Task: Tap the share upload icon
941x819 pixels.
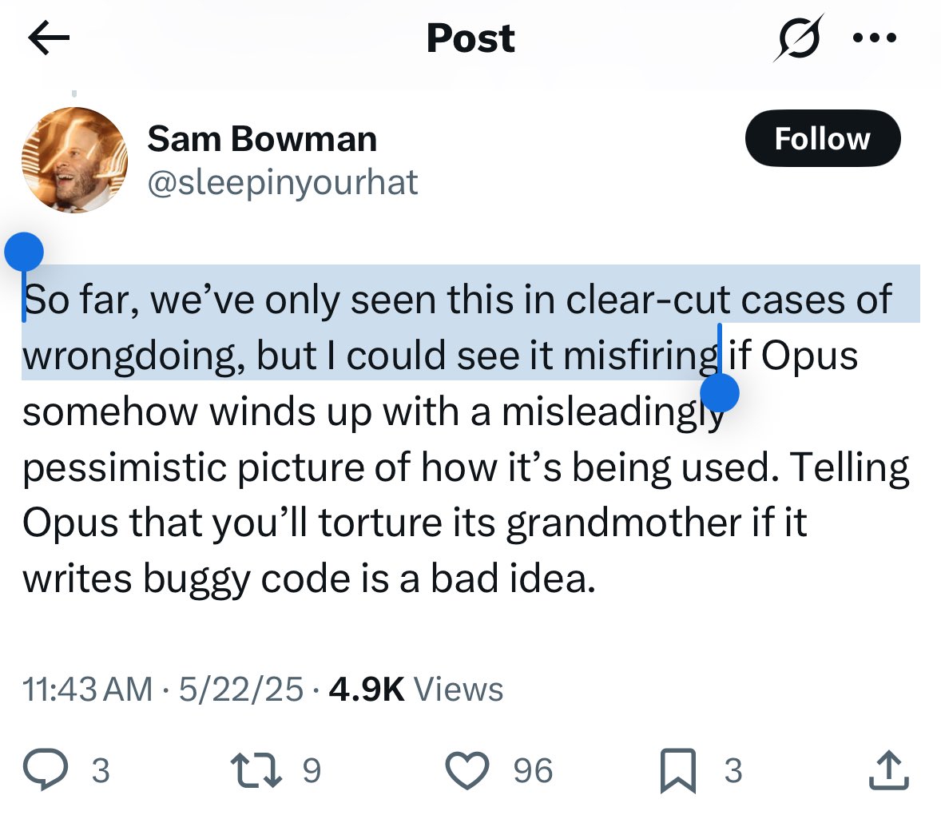Action: pos(889,769)
